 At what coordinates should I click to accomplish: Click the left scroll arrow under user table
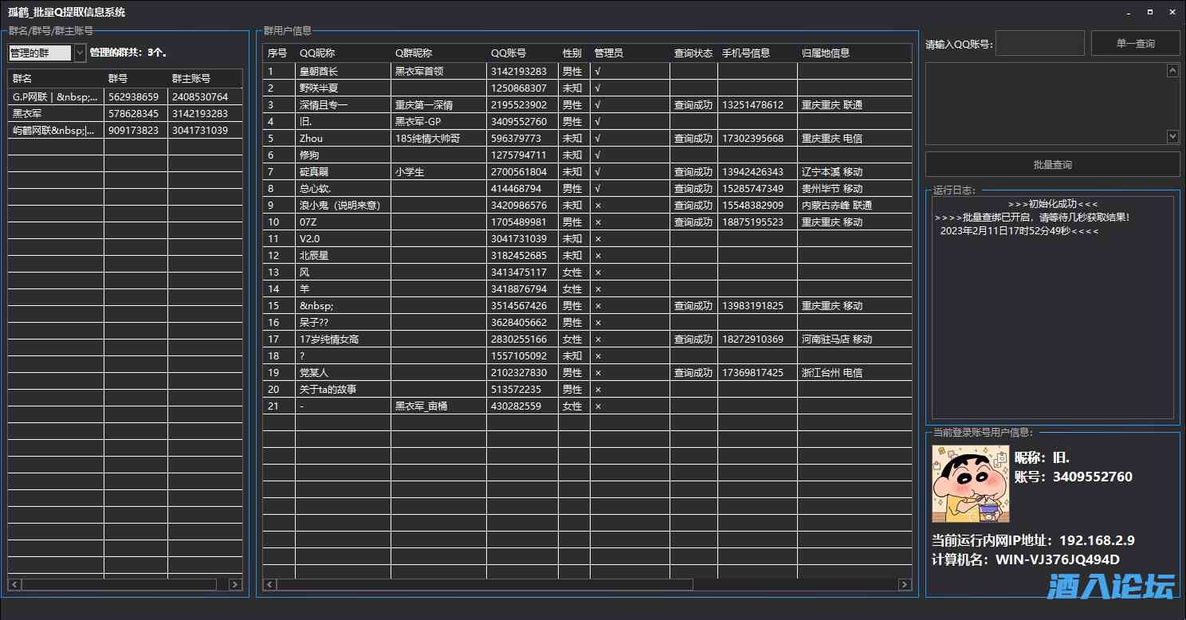pos(269,585)
